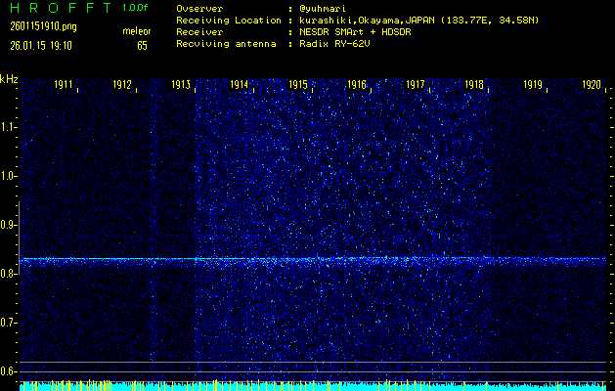Click the timestamp 26.01.15 19:10
The image size is (615, 391).
click(x=41, y=46)
